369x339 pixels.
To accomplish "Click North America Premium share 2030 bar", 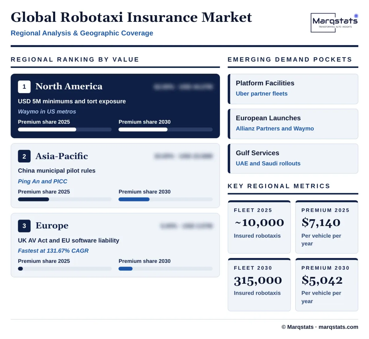I will [x=165, y=130].
